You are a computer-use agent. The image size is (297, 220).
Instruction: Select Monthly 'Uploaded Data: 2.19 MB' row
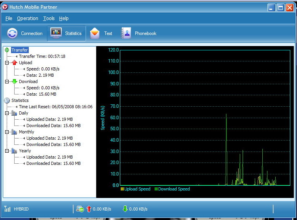click(x=50, y=138)
